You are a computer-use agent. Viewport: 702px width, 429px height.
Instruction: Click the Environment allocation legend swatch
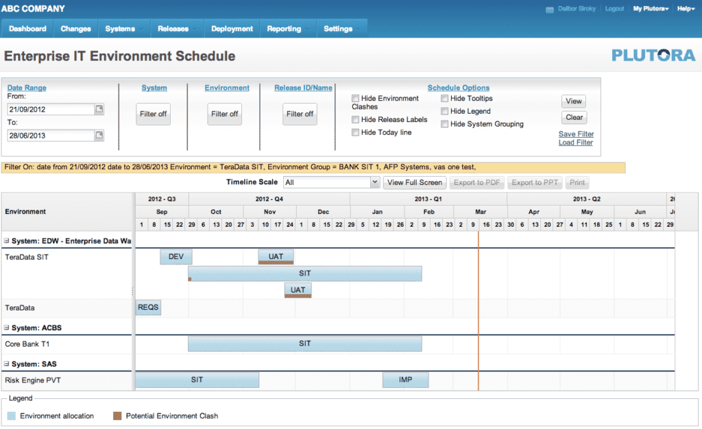point(12,416)
